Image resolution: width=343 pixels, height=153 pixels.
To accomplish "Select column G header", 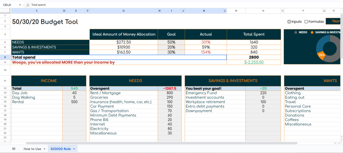I will (124, 11).
